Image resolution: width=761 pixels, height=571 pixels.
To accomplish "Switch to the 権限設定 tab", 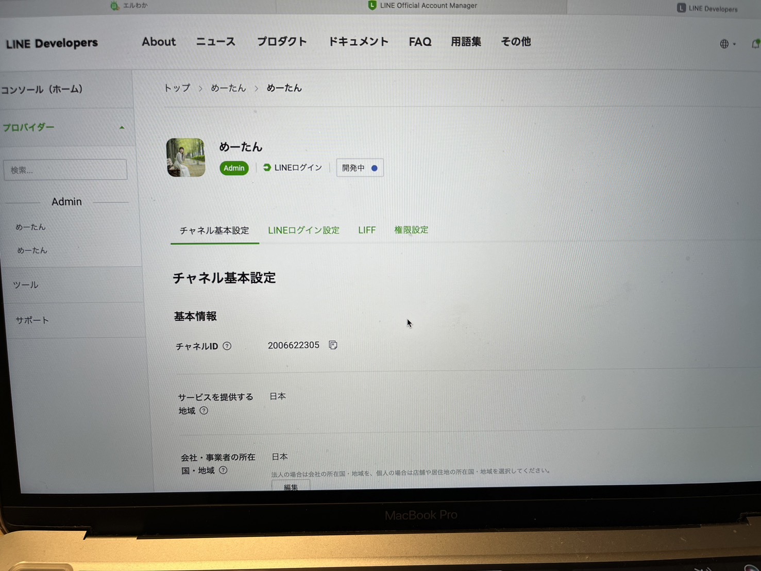I will 411,230.
